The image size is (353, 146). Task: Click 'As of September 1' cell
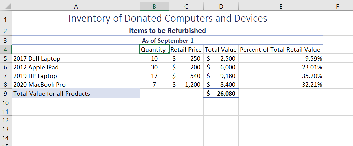168,41
